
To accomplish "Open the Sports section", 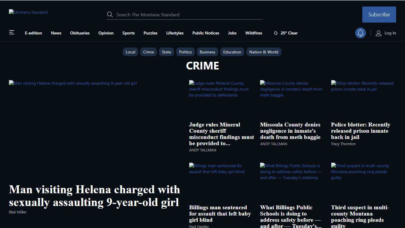I will coord(128,33).
